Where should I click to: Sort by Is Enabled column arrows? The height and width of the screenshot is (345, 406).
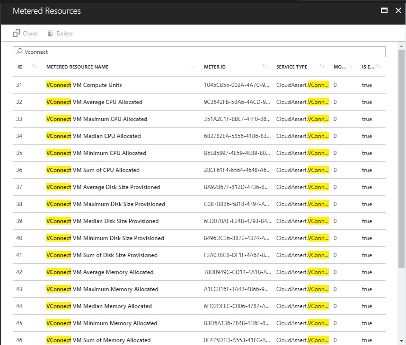pyautogui.click(x=379, y=67)
